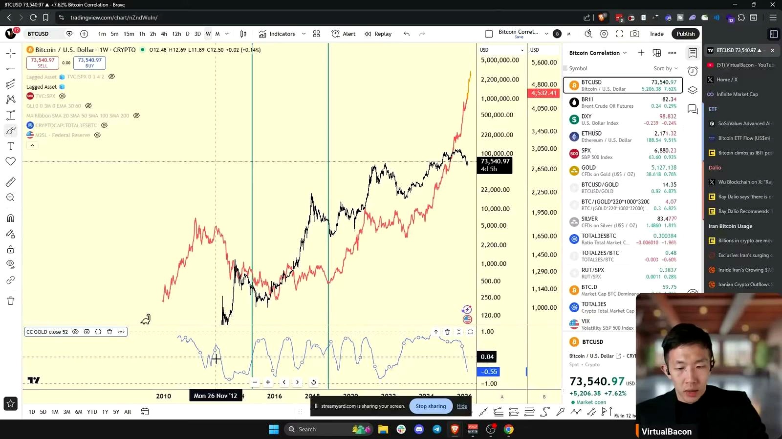
Task: Select the 15m timeframe
Action: 129,34
